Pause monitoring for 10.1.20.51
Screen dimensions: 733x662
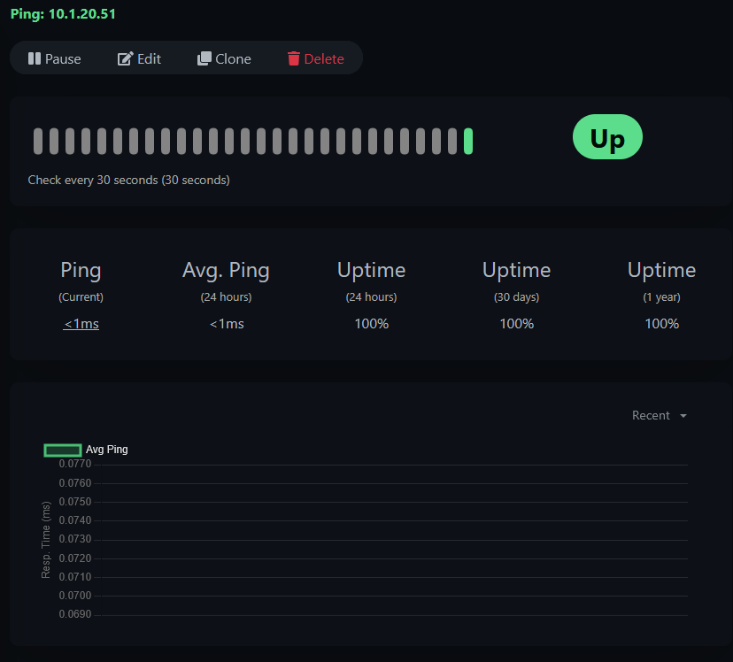tap(54, 58)
